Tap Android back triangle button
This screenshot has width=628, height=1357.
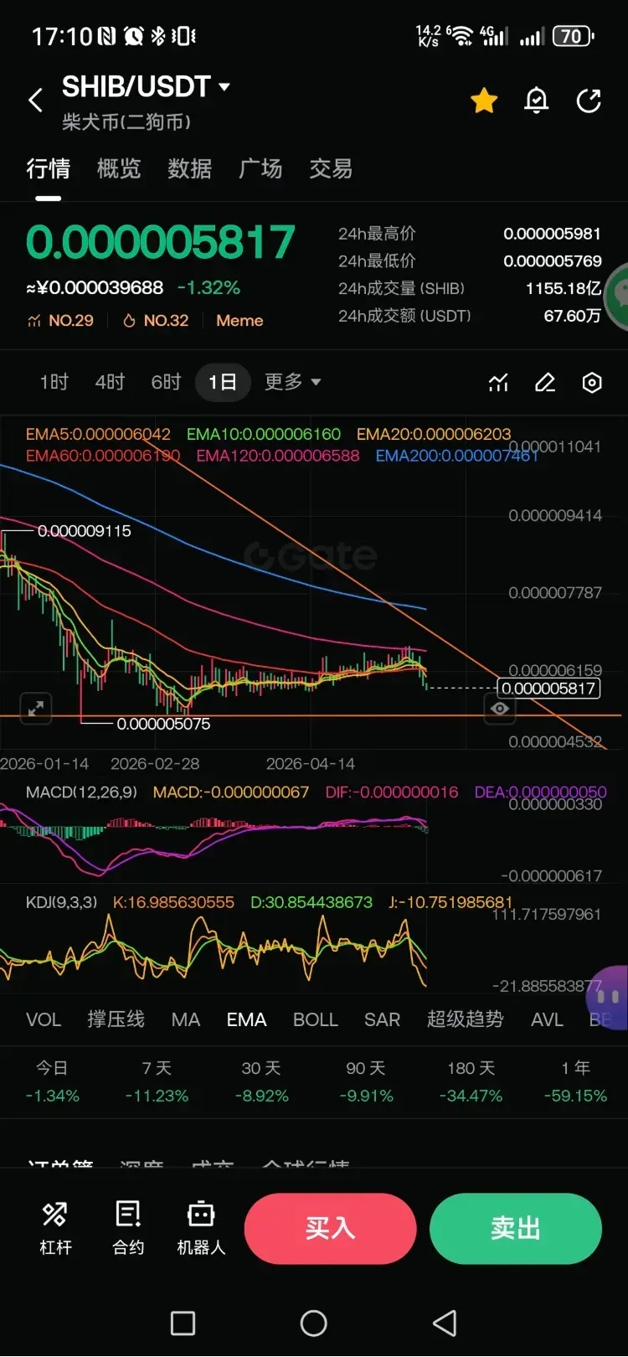click(445, 1323)
